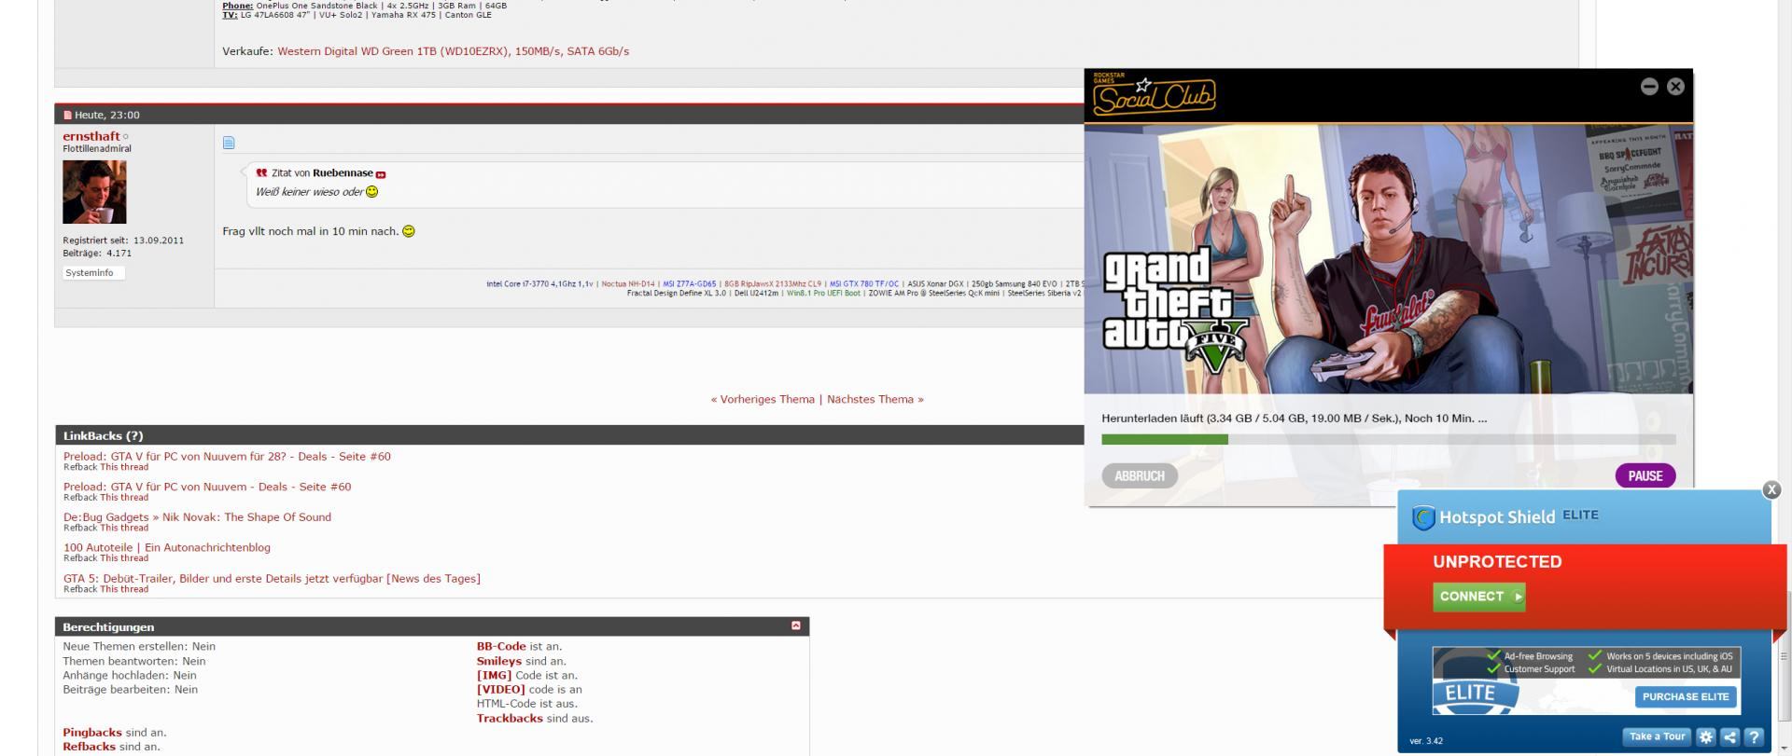
Task: Click ernsthaft's offline status indicator
Action: point(126,137)
